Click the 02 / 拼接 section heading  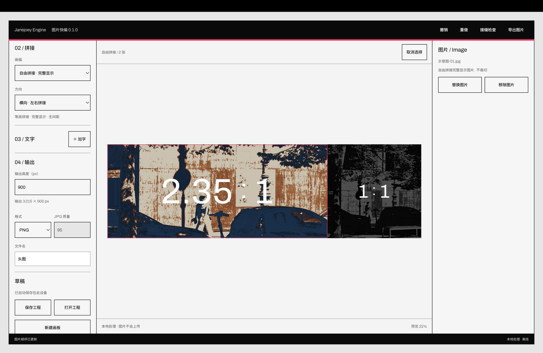click(x=25, y=48)
